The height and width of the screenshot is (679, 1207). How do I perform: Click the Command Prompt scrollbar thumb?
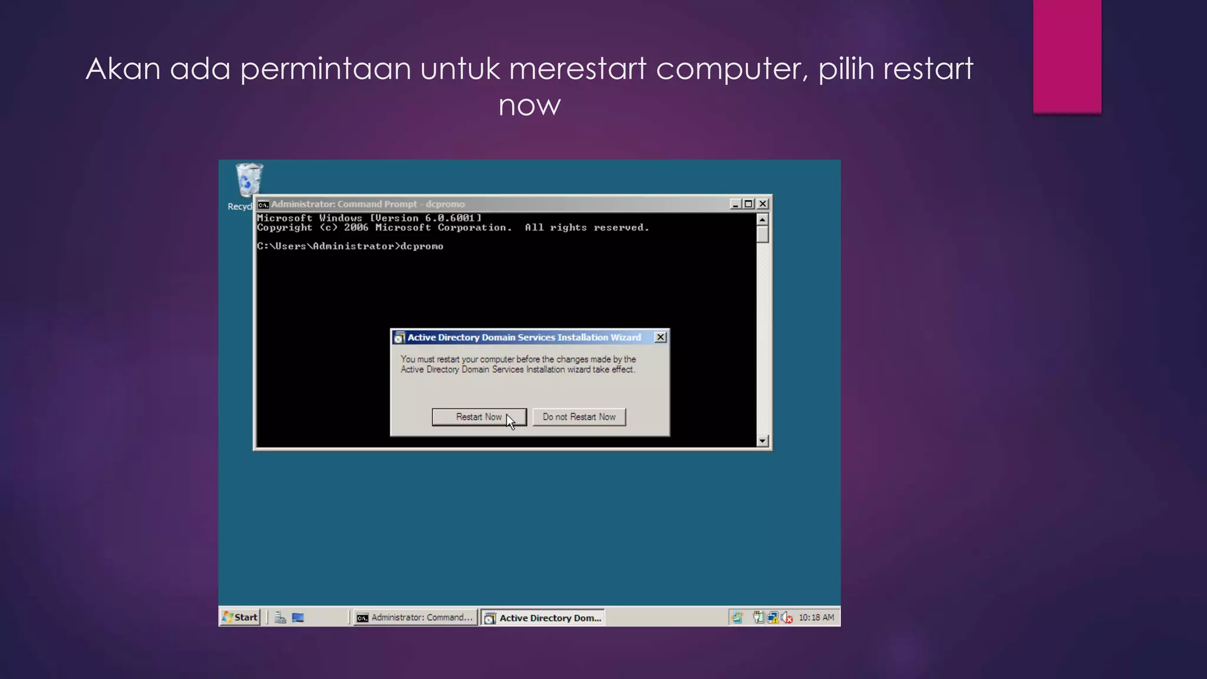763,235
